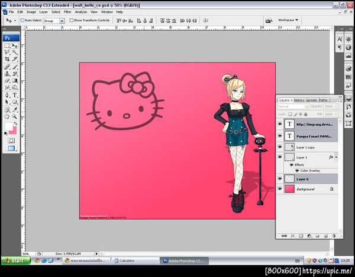Select the Rectangular Marquee tool

pyautogui.click(x=7, y=45)
